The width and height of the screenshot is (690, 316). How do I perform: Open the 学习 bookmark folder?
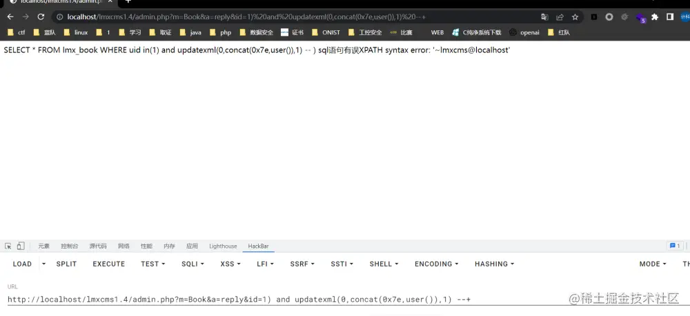[130, 32]
